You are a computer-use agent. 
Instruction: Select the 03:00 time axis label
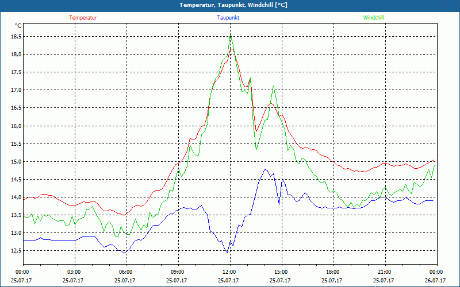[74, 272]
